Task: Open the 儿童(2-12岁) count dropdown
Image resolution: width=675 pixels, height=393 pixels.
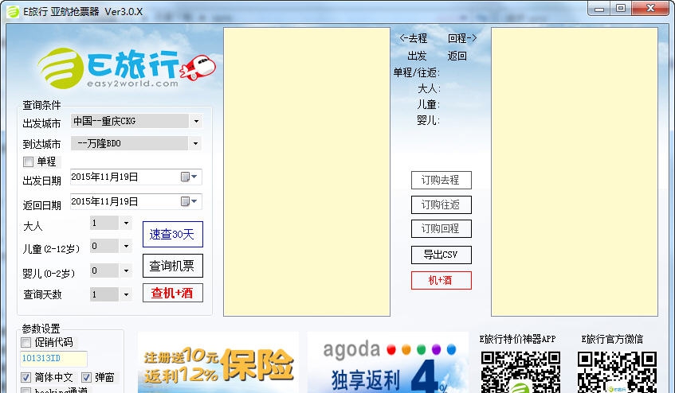Action: click(x=126, y=246)
